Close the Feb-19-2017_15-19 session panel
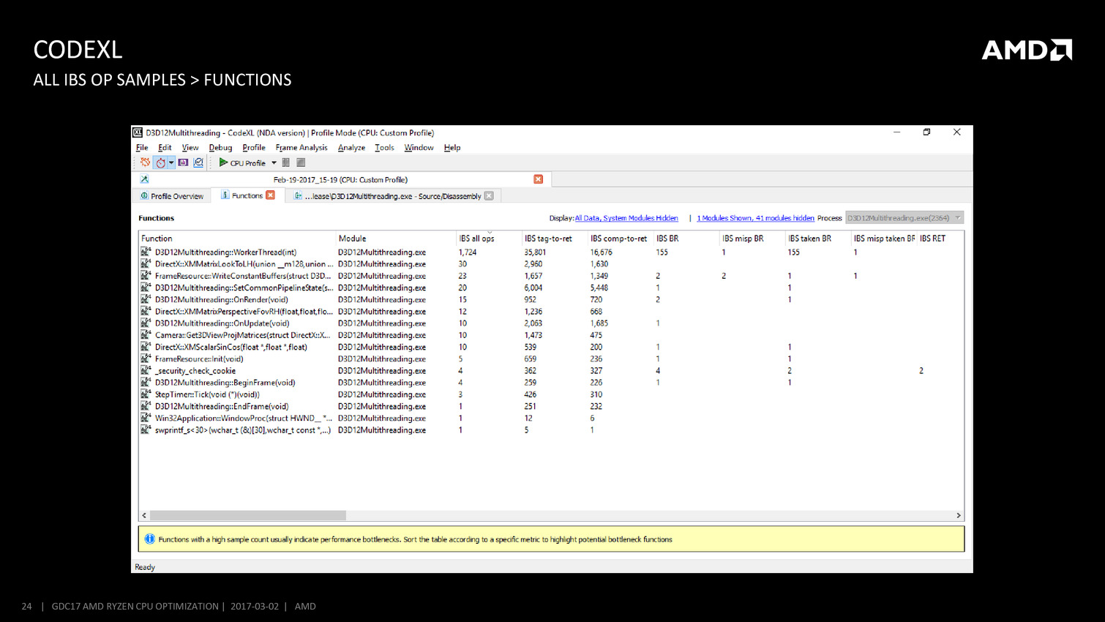Image resolution: width=1105 pixels, height=622 pixels. [x=538, y=179]
